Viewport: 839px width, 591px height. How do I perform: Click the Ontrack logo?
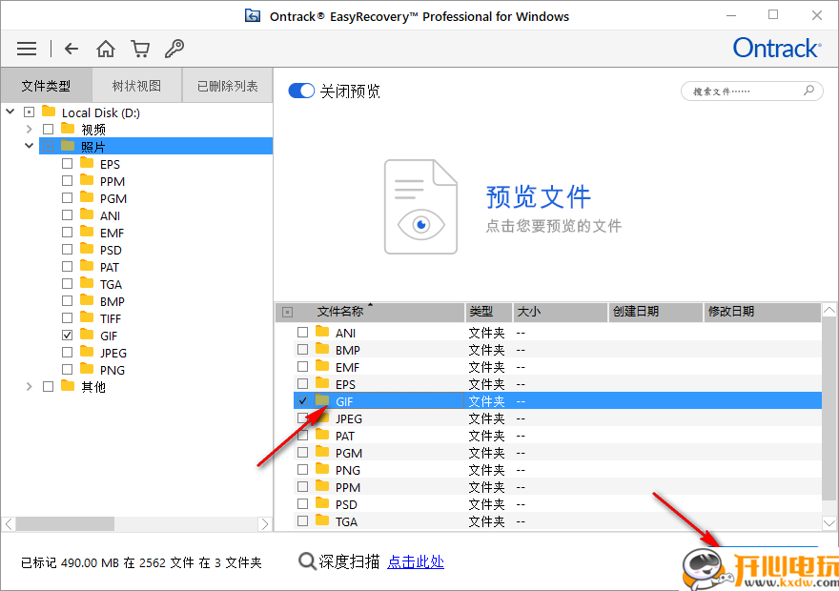(777, 48)
